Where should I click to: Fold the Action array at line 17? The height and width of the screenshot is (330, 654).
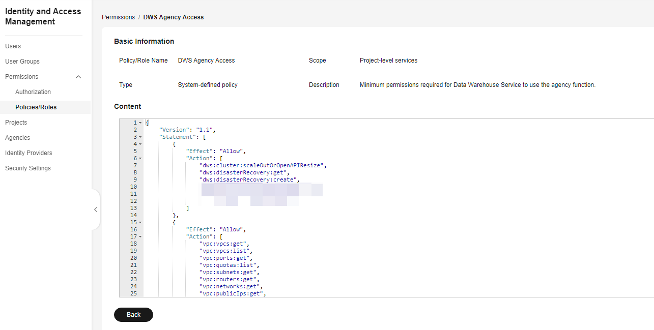(x=140, y=237)
